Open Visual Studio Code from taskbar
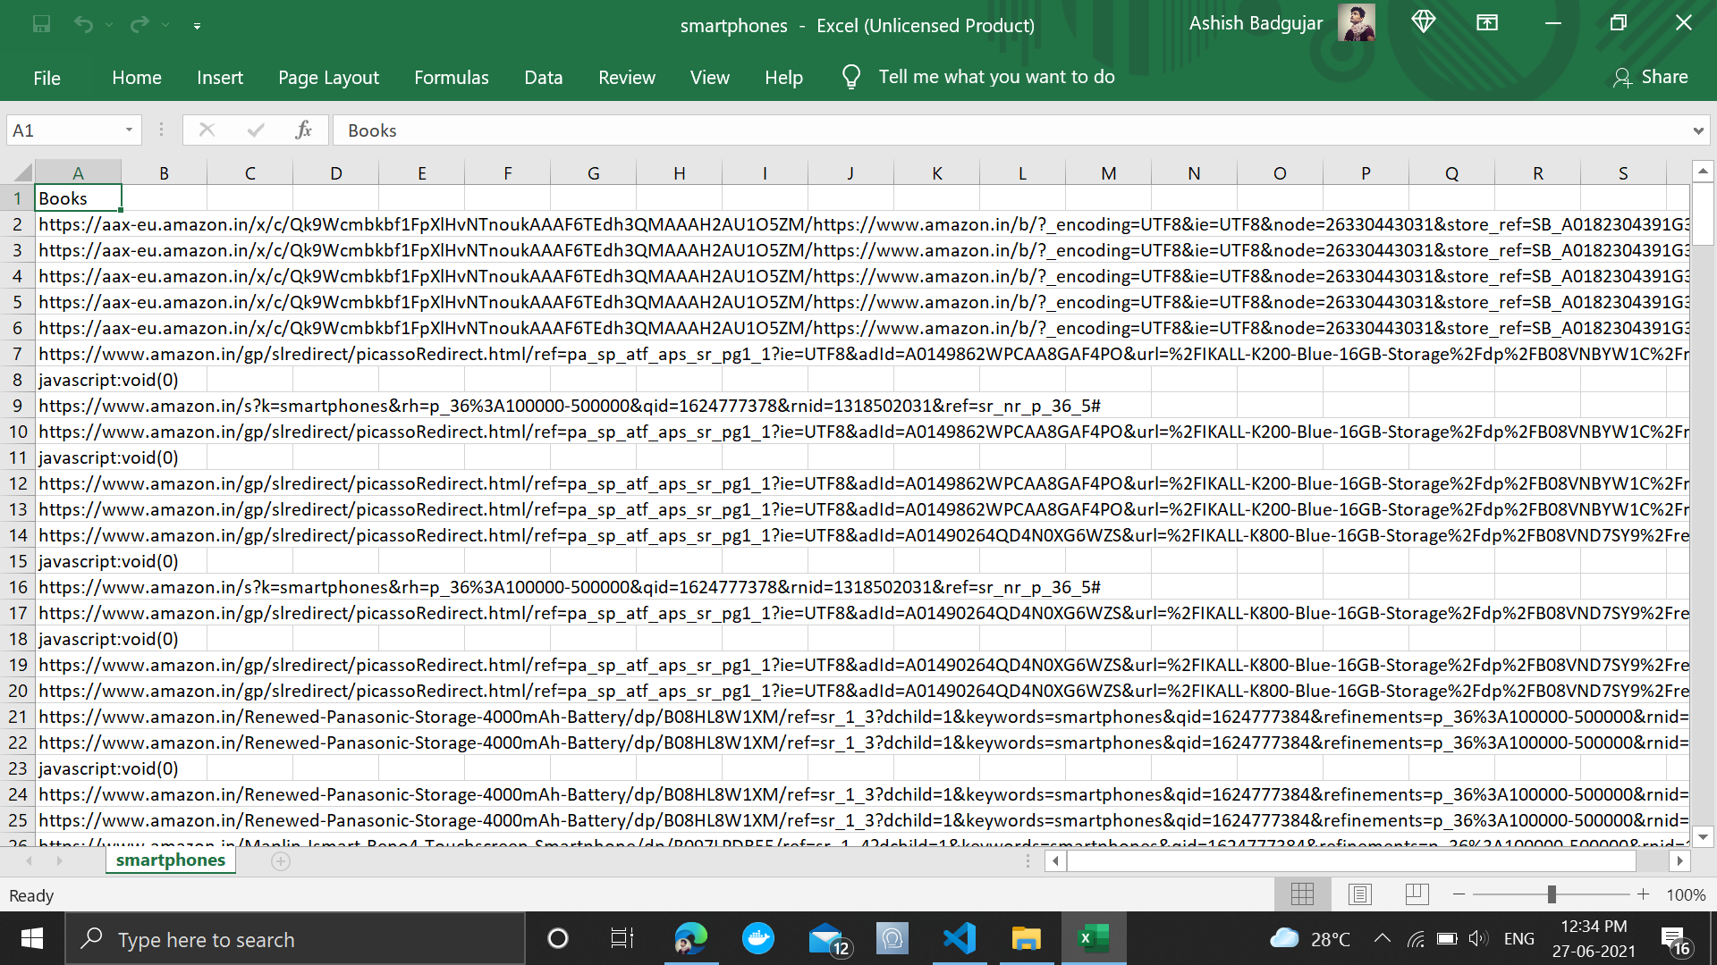 pyautogui.click(x=959, y=939)
